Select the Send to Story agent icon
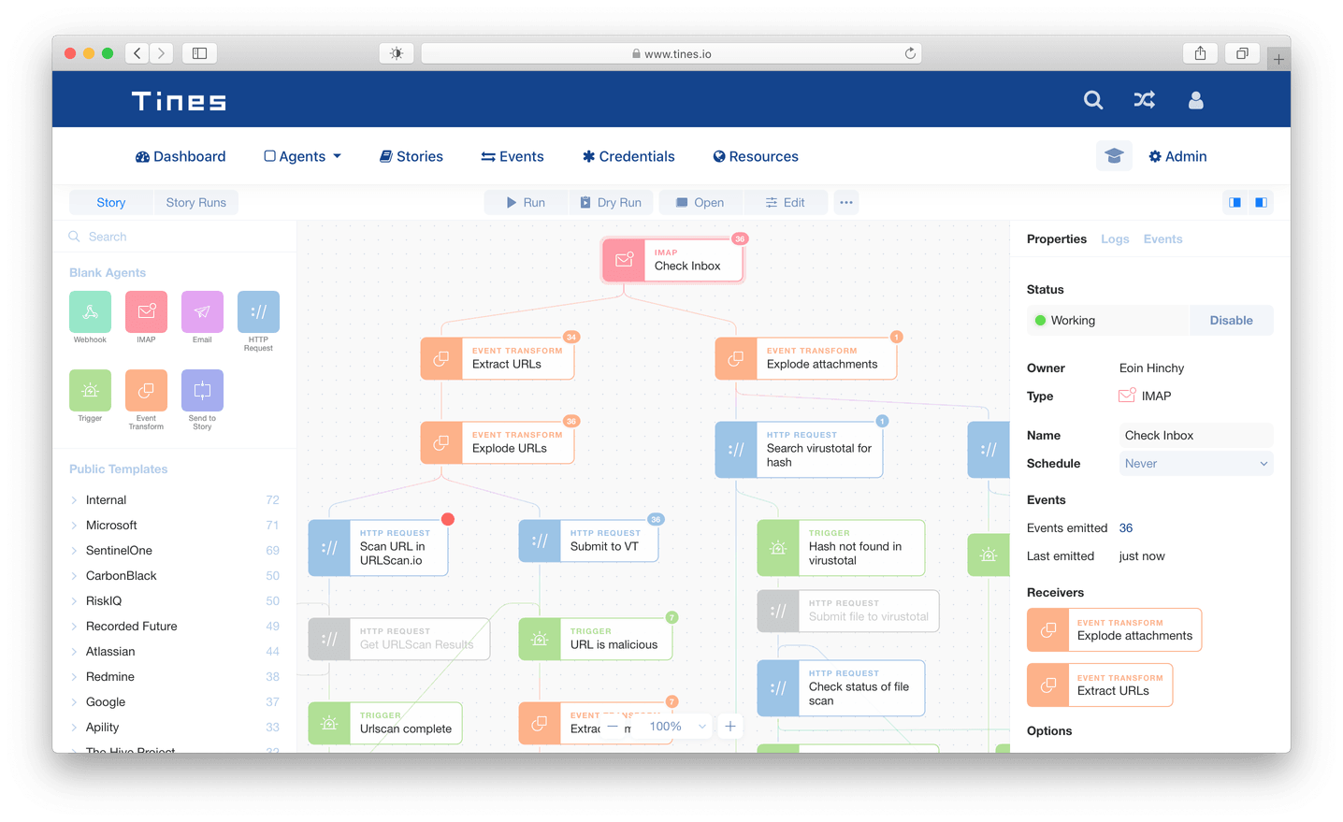 (x=202, y=390)
